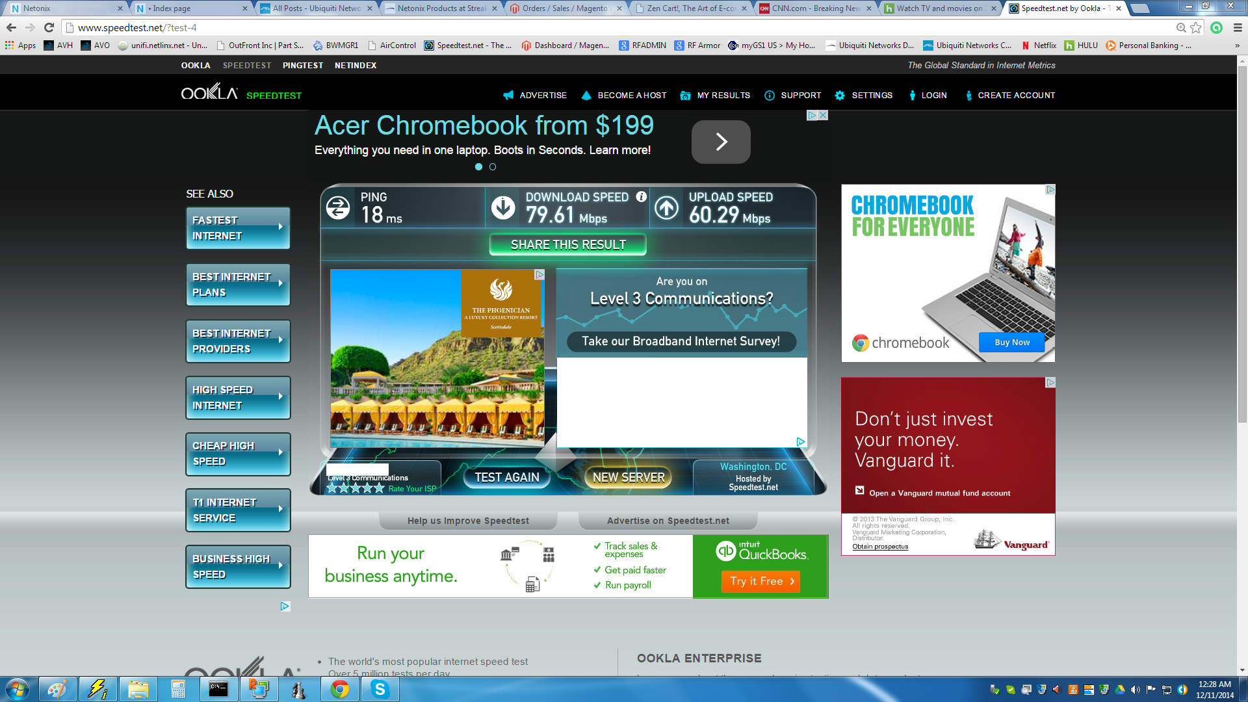Screen dimensions: 1248x702
Task: Click the download arrow circle icon
Action: click(x=503, y=208)
